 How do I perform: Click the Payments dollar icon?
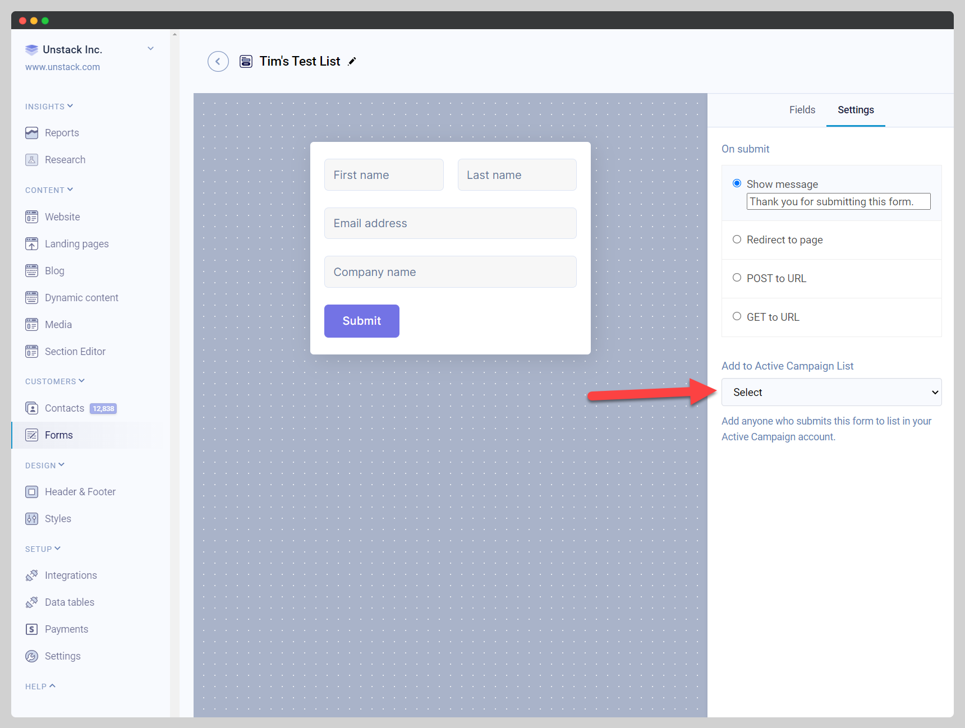pyautogui.click(x=32, y=629)
